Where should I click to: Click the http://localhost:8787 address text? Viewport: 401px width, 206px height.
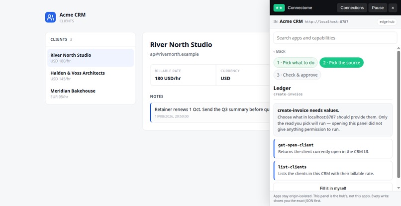[326, 22]
